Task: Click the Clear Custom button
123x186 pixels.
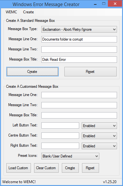Action: click(46, 168)
